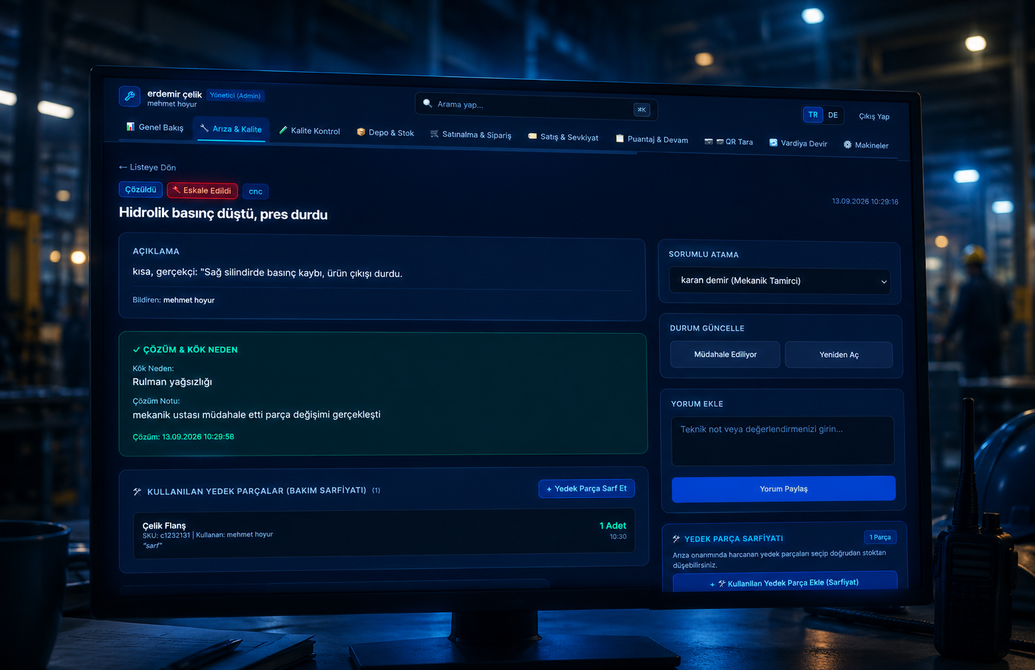Click the cart icon beside Satınalma & Sipariş

pyautogui.click(x=434, y=134)
